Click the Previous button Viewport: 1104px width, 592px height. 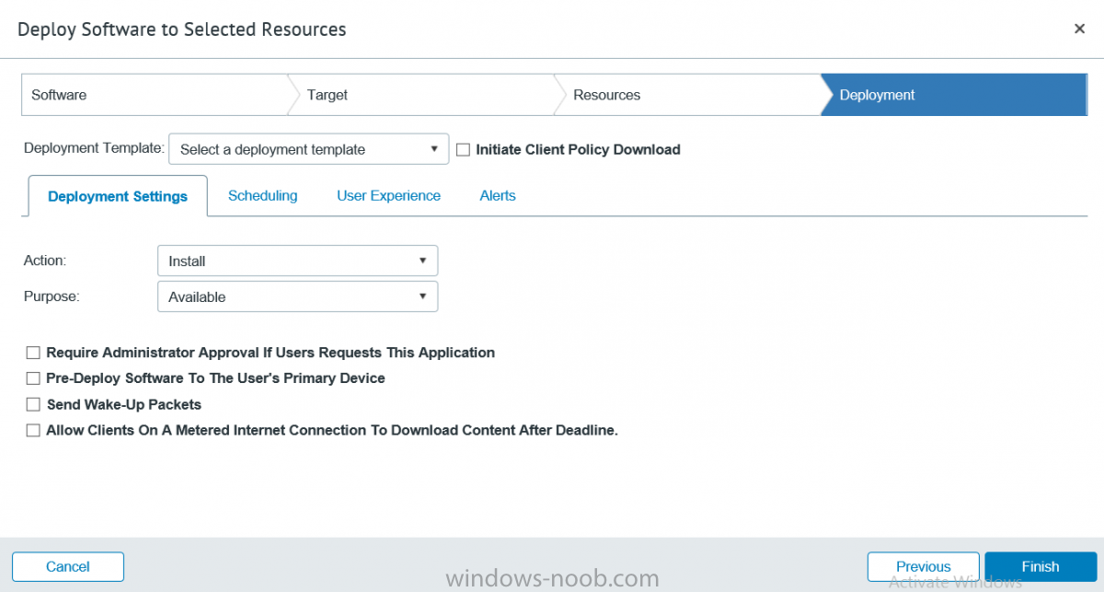[924, 566]
